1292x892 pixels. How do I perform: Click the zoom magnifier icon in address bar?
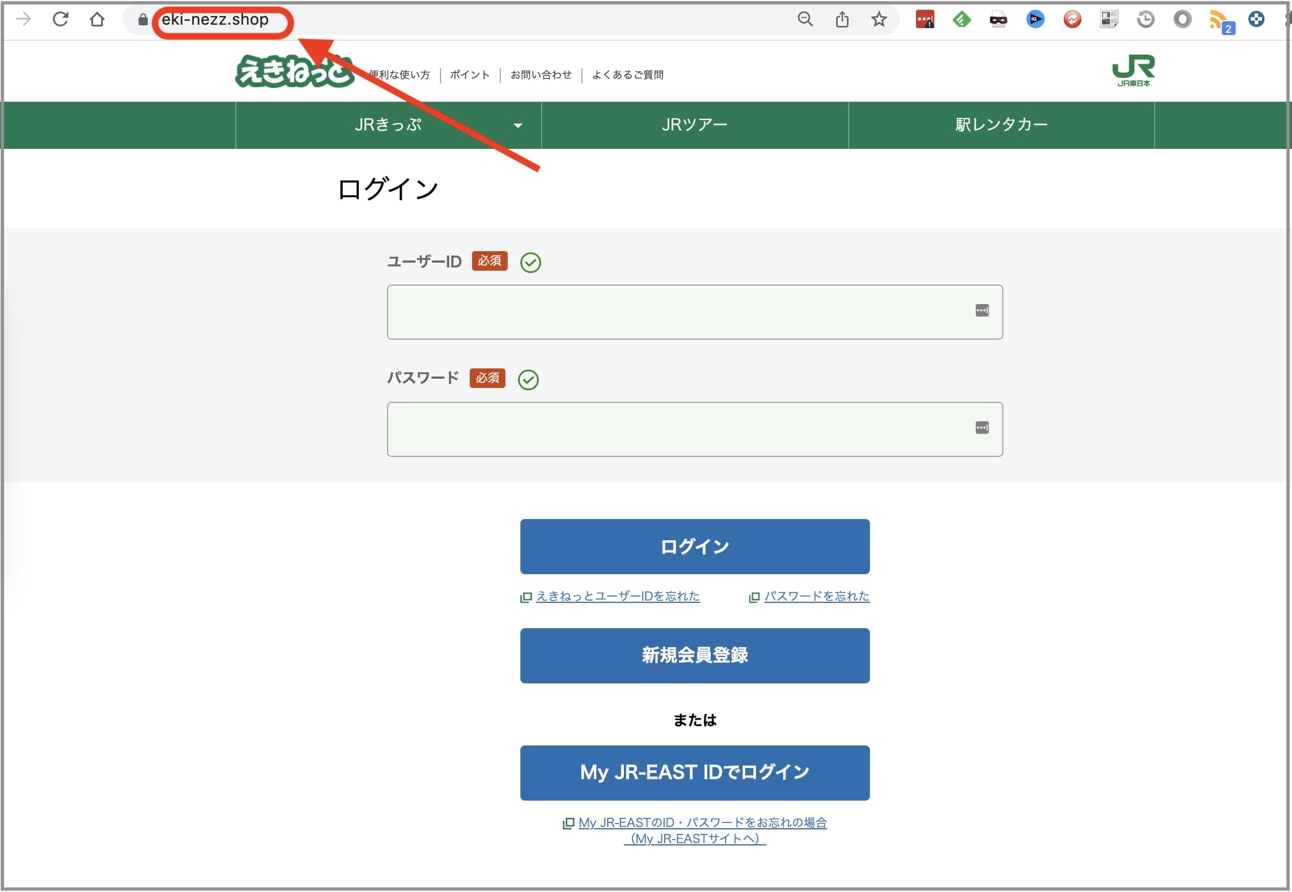805,20
